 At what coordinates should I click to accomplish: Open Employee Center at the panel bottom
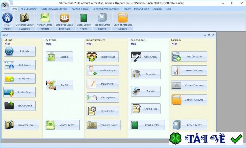(x=104, y=125)
